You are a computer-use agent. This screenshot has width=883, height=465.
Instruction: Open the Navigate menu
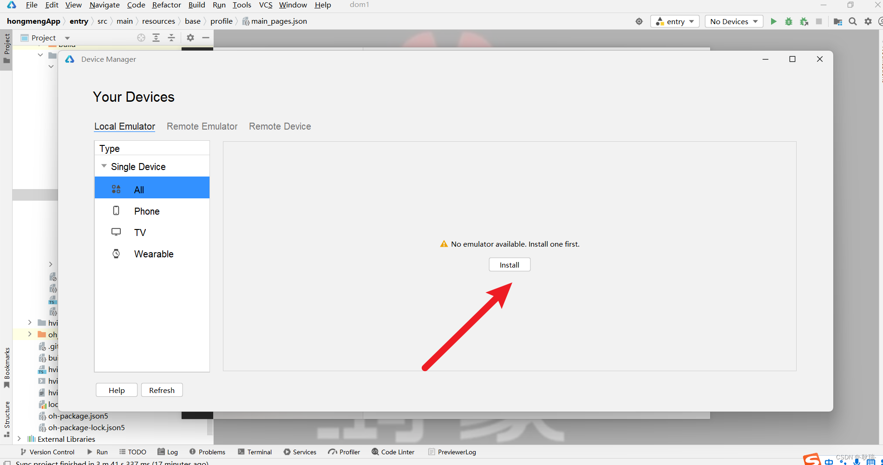[105, 5]
